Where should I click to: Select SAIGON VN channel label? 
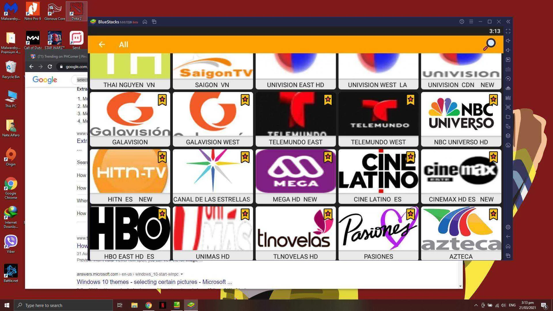point(212,85)
